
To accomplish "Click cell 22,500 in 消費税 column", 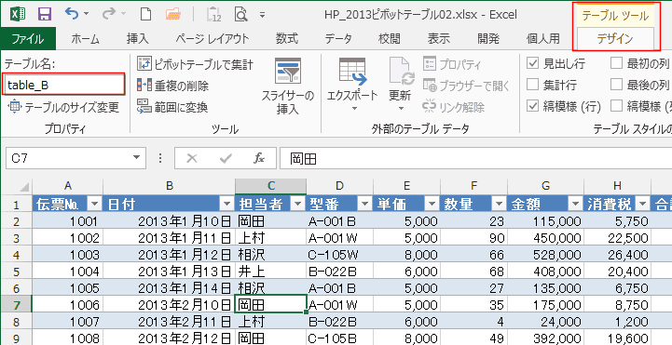I will (x=617, y=238).
